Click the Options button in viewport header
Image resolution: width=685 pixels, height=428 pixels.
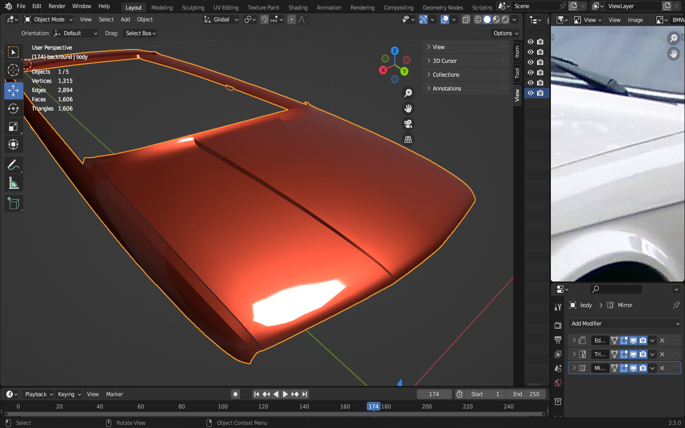pos(505,33)
